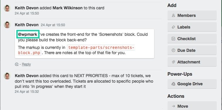Click the tag icon on Labels button
Screen dimensions: 222x110
click(173, 27)
